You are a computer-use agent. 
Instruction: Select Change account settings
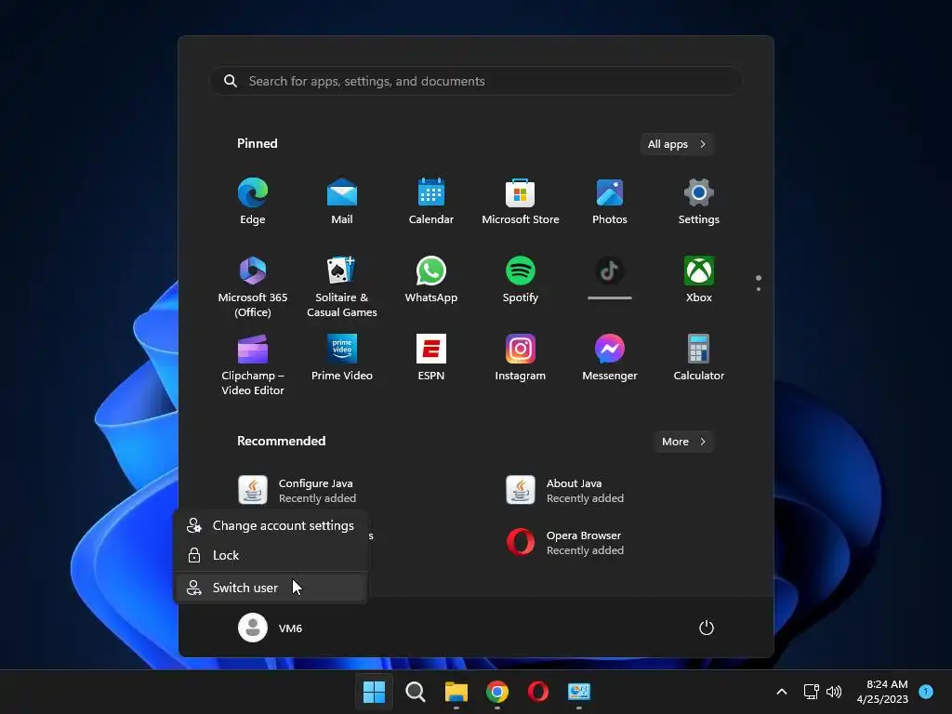point(271,526)
